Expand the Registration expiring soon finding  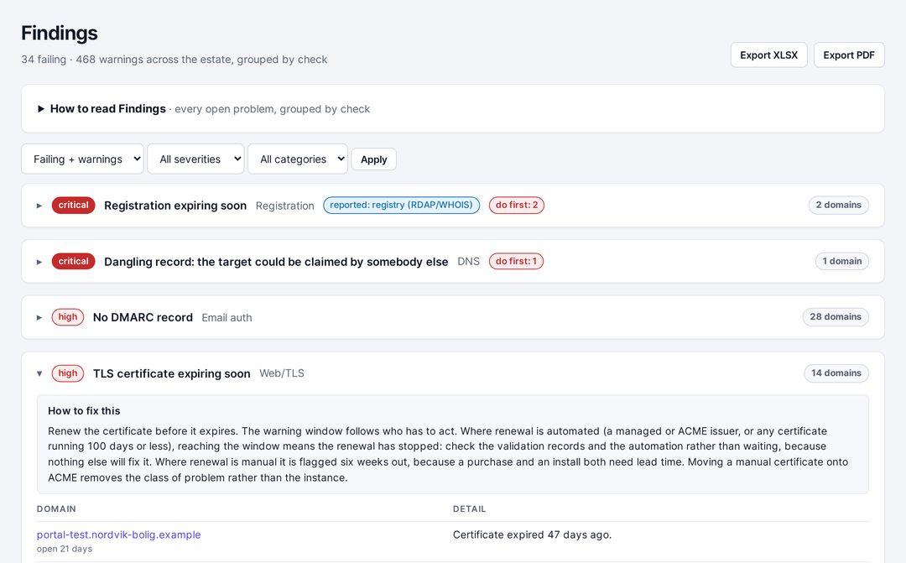tap(452, 206)
